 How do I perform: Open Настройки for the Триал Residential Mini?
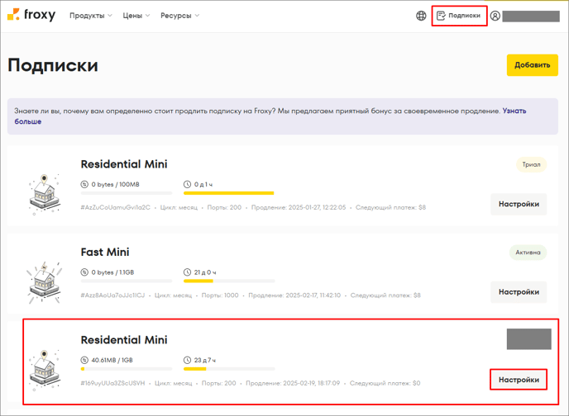pyautogui.click(x=519, y=204)
